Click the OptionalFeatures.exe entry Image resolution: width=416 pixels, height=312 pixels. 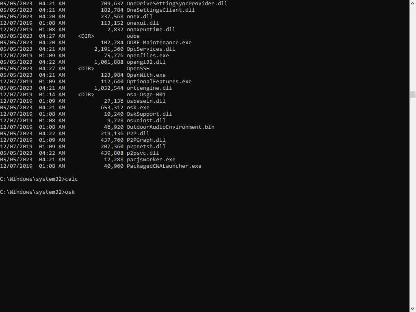point(159,82)
